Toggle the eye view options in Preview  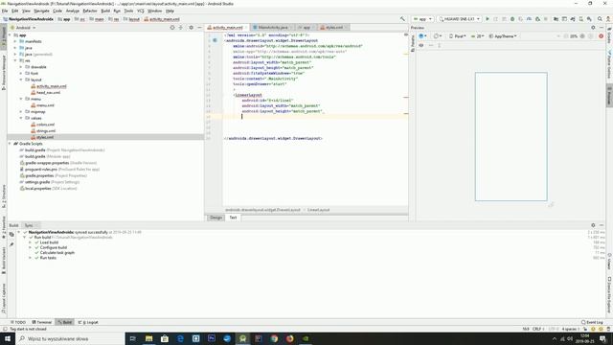tap(421, 45)
